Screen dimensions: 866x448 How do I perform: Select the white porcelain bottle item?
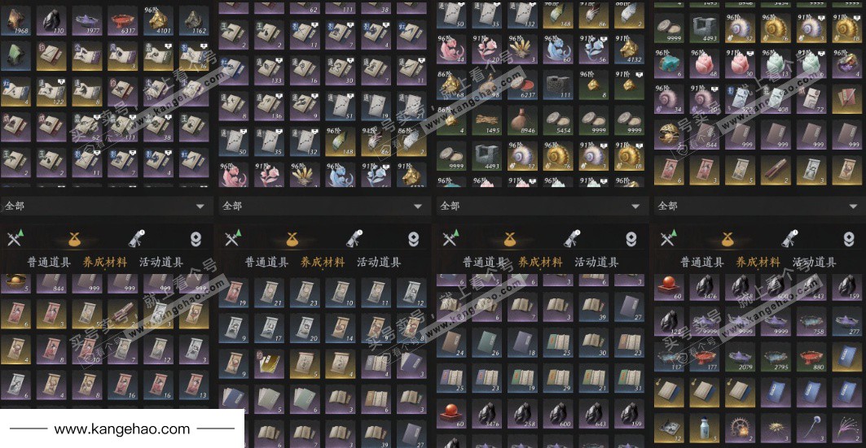pyautogui.click(x=704, y=428)
